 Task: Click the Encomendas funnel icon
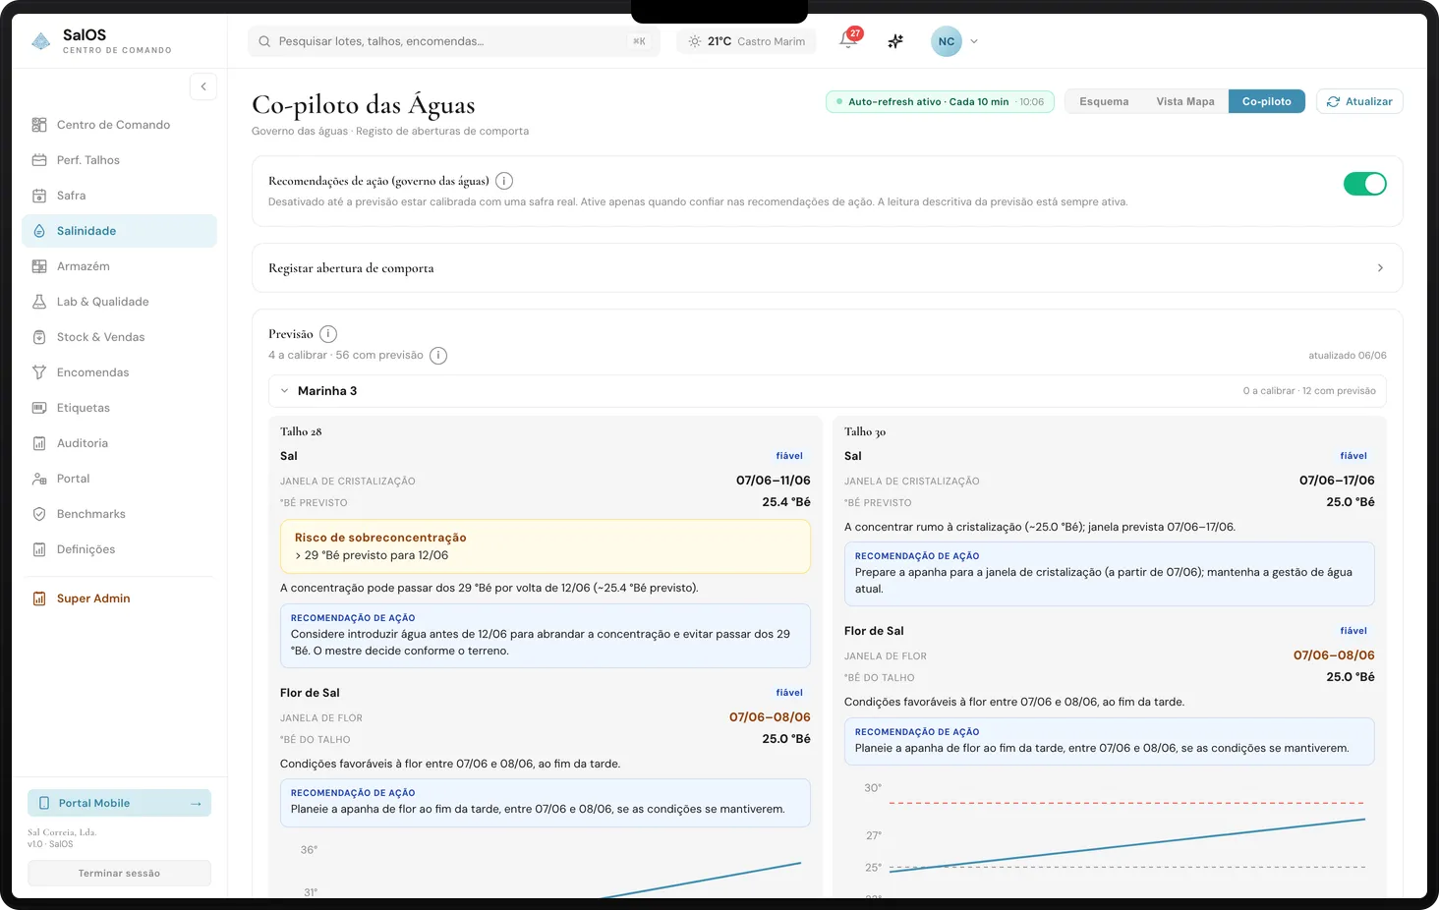(39, 372)
